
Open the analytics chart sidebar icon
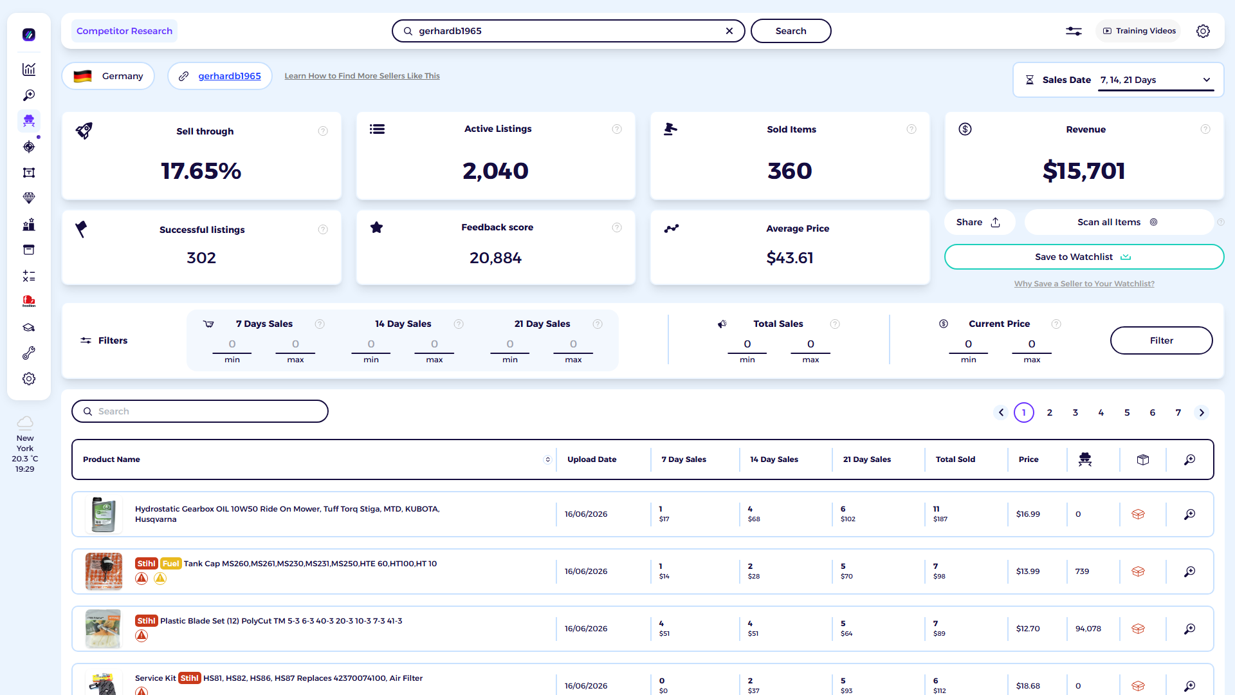tap(29, 69)
